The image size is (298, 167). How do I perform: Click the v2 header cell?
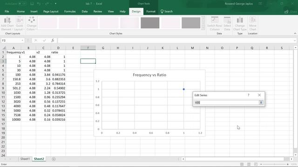43,52
